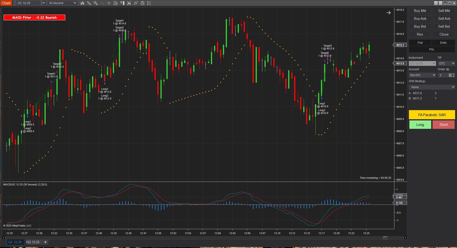The width and height of the screenshot is (457, 248).
Task: Open the Data Box icon
Action: 115,3
